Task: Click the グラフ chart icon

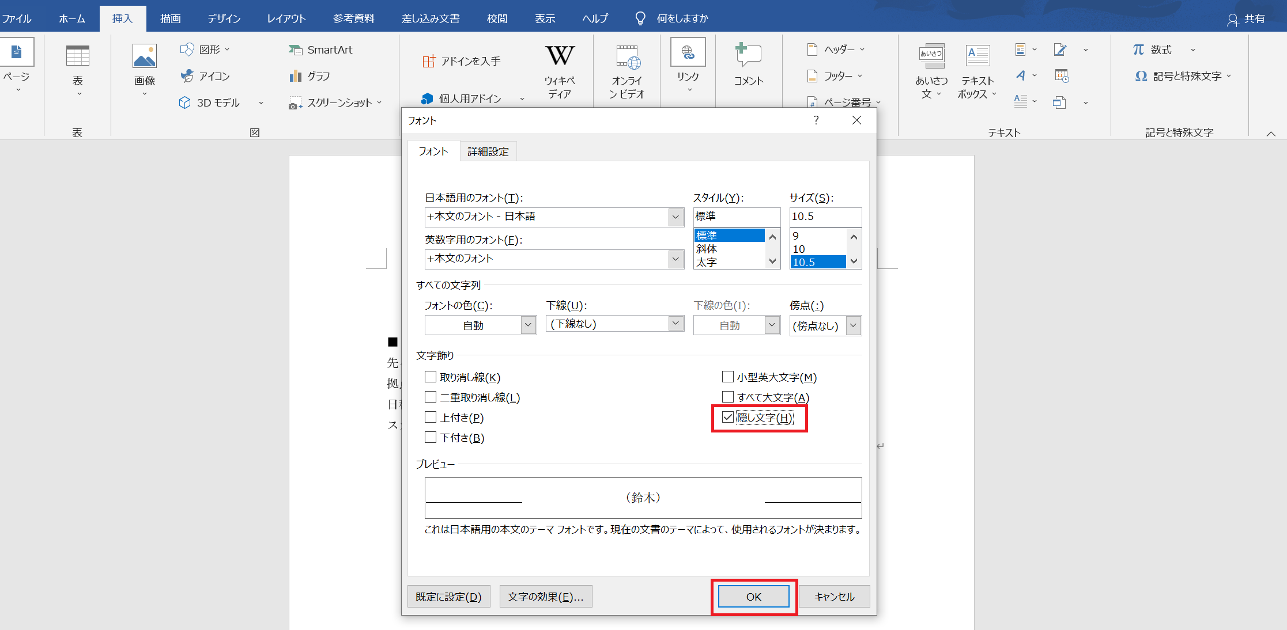Action: pyautogui.click(x=296, y=76)
